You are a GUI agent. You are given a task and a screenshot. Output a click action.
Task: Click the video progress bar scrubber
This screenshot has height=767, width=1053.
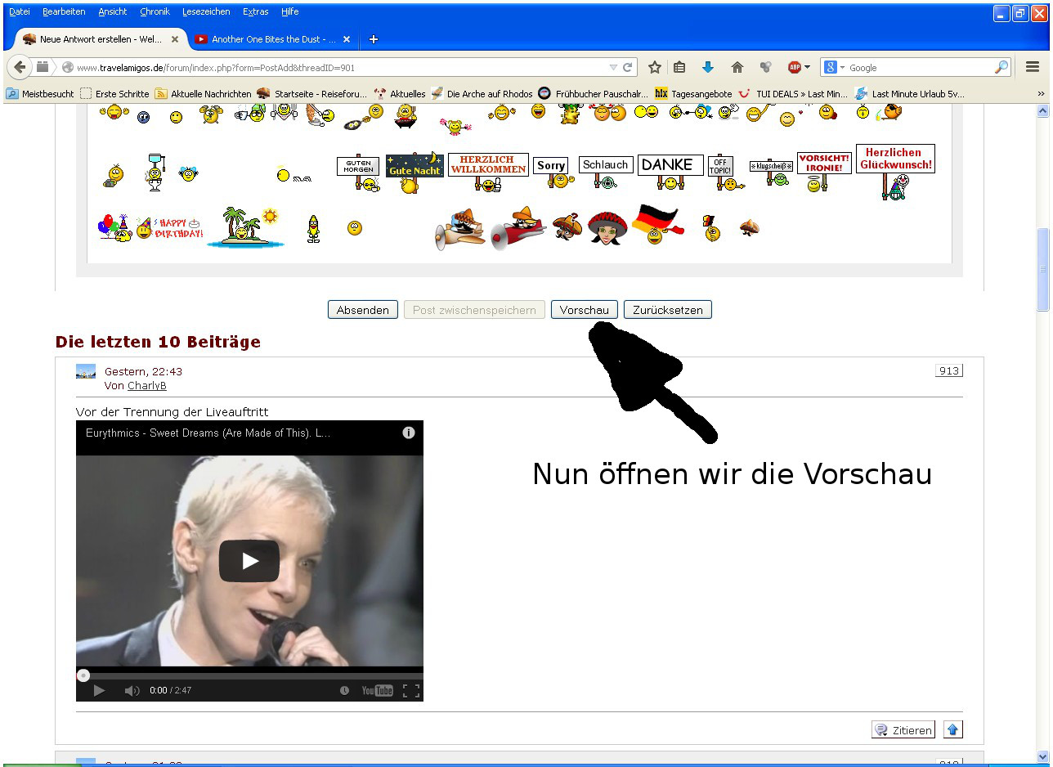83,675
